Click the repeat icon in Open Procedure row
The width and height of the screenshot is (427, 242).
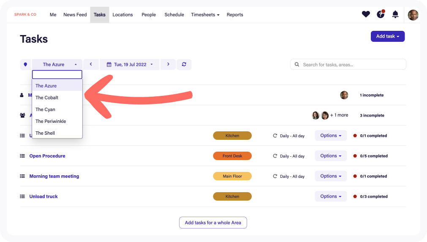[x=275, y=156]
